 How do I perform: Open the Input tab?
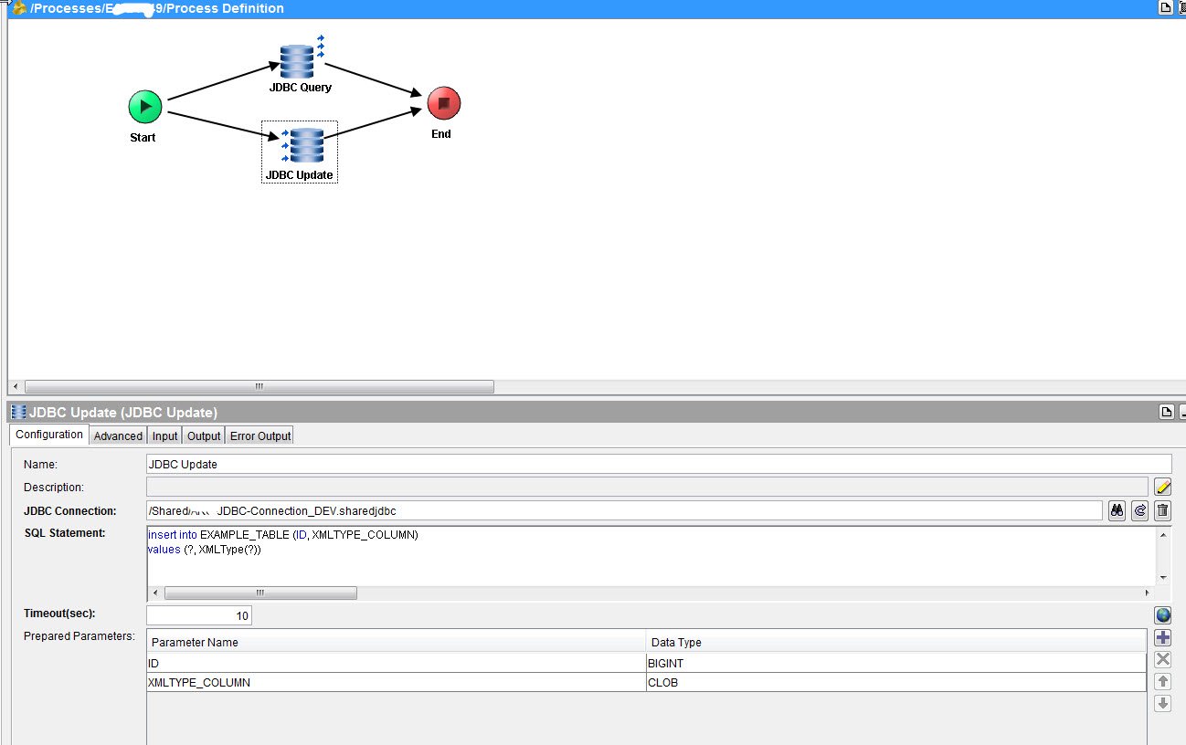pyautogui.click(x=164, y=436)
